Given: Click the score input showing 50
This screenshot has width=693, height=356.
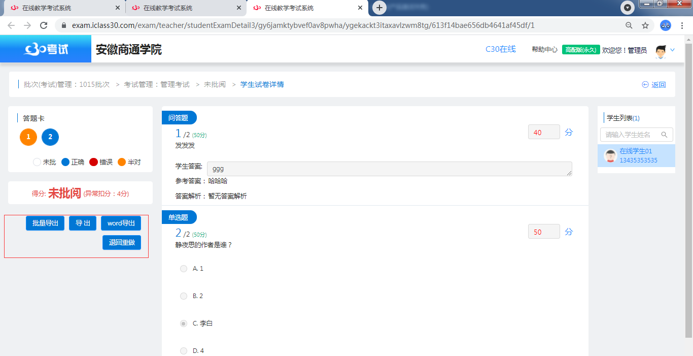Looking at the screenshot, I should click(543, 231).
